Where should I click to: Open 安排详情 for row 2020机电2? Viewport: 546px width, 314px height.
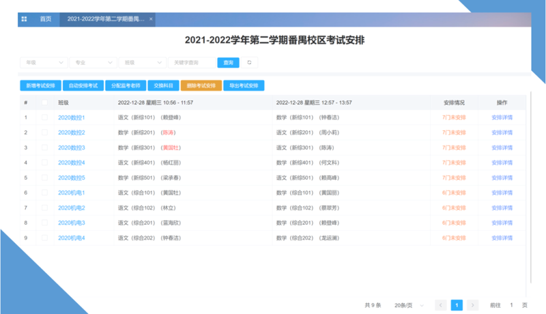502,208
